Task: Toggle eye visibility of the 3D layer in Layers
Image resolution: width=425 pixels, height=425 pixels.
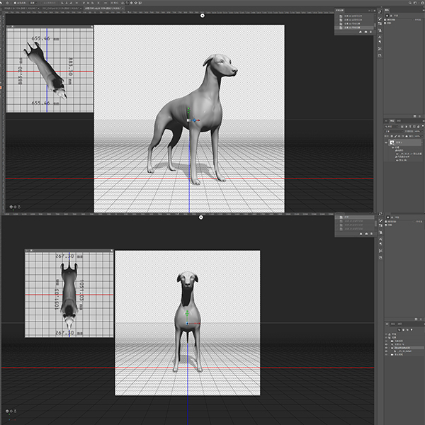Action: pyautogui.click(x=387, y=143)
